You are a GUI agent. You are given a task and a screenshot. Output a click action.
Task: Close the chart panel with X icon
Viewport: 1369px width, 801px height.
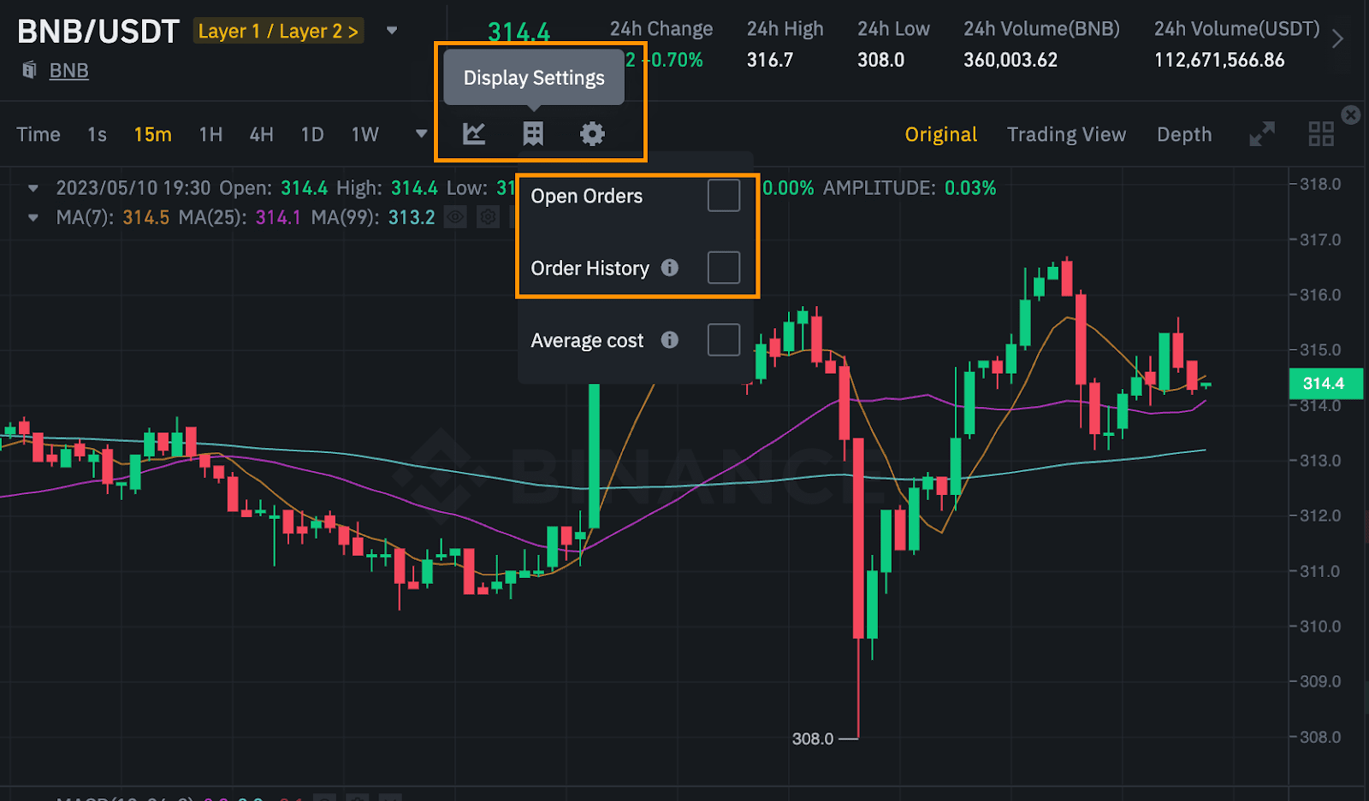pyautogui.click(x=1351, y=115)
